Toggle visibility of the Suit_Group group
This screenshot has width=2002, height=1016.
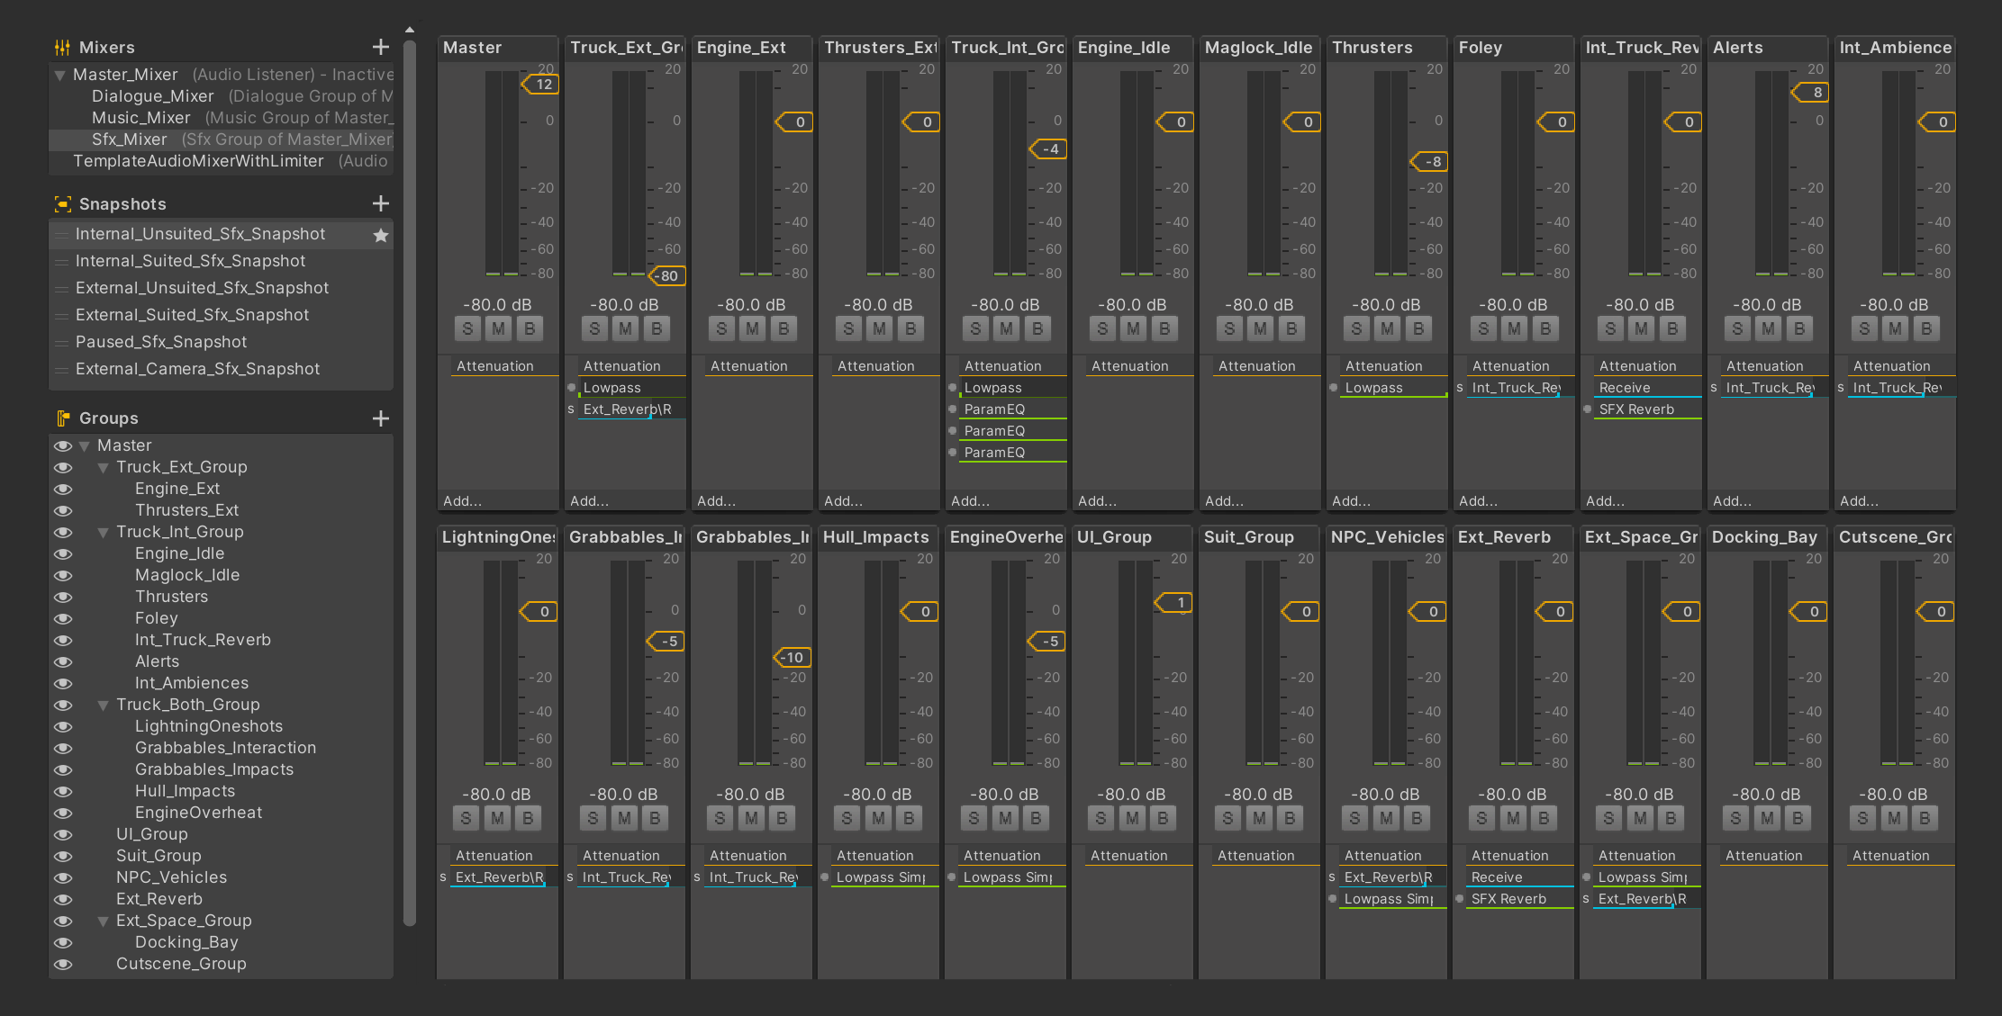[x=63, y=856]
